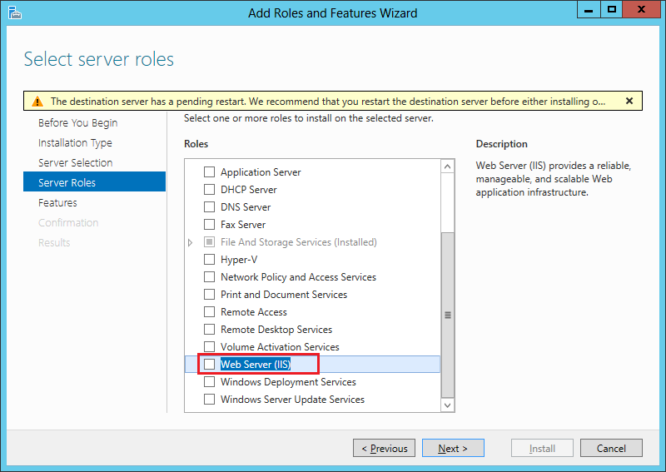Switch to Server Selection step

pyautogui.click(x=75, y=162)
